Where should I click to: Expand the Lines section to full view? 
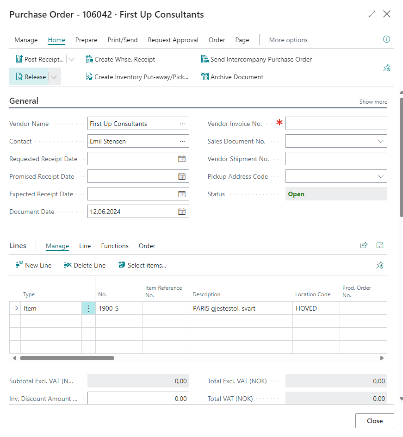click(380, 245)
